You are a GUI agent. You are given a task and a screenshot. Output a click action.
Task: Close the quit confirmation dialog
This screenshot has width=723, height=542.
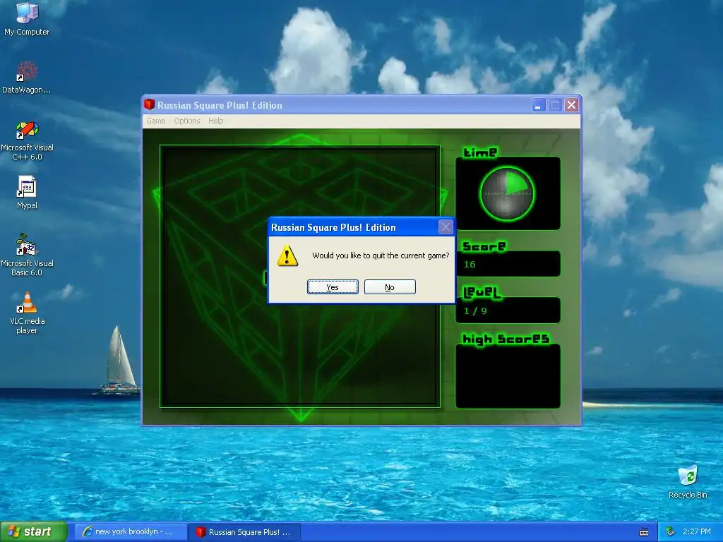446,227
